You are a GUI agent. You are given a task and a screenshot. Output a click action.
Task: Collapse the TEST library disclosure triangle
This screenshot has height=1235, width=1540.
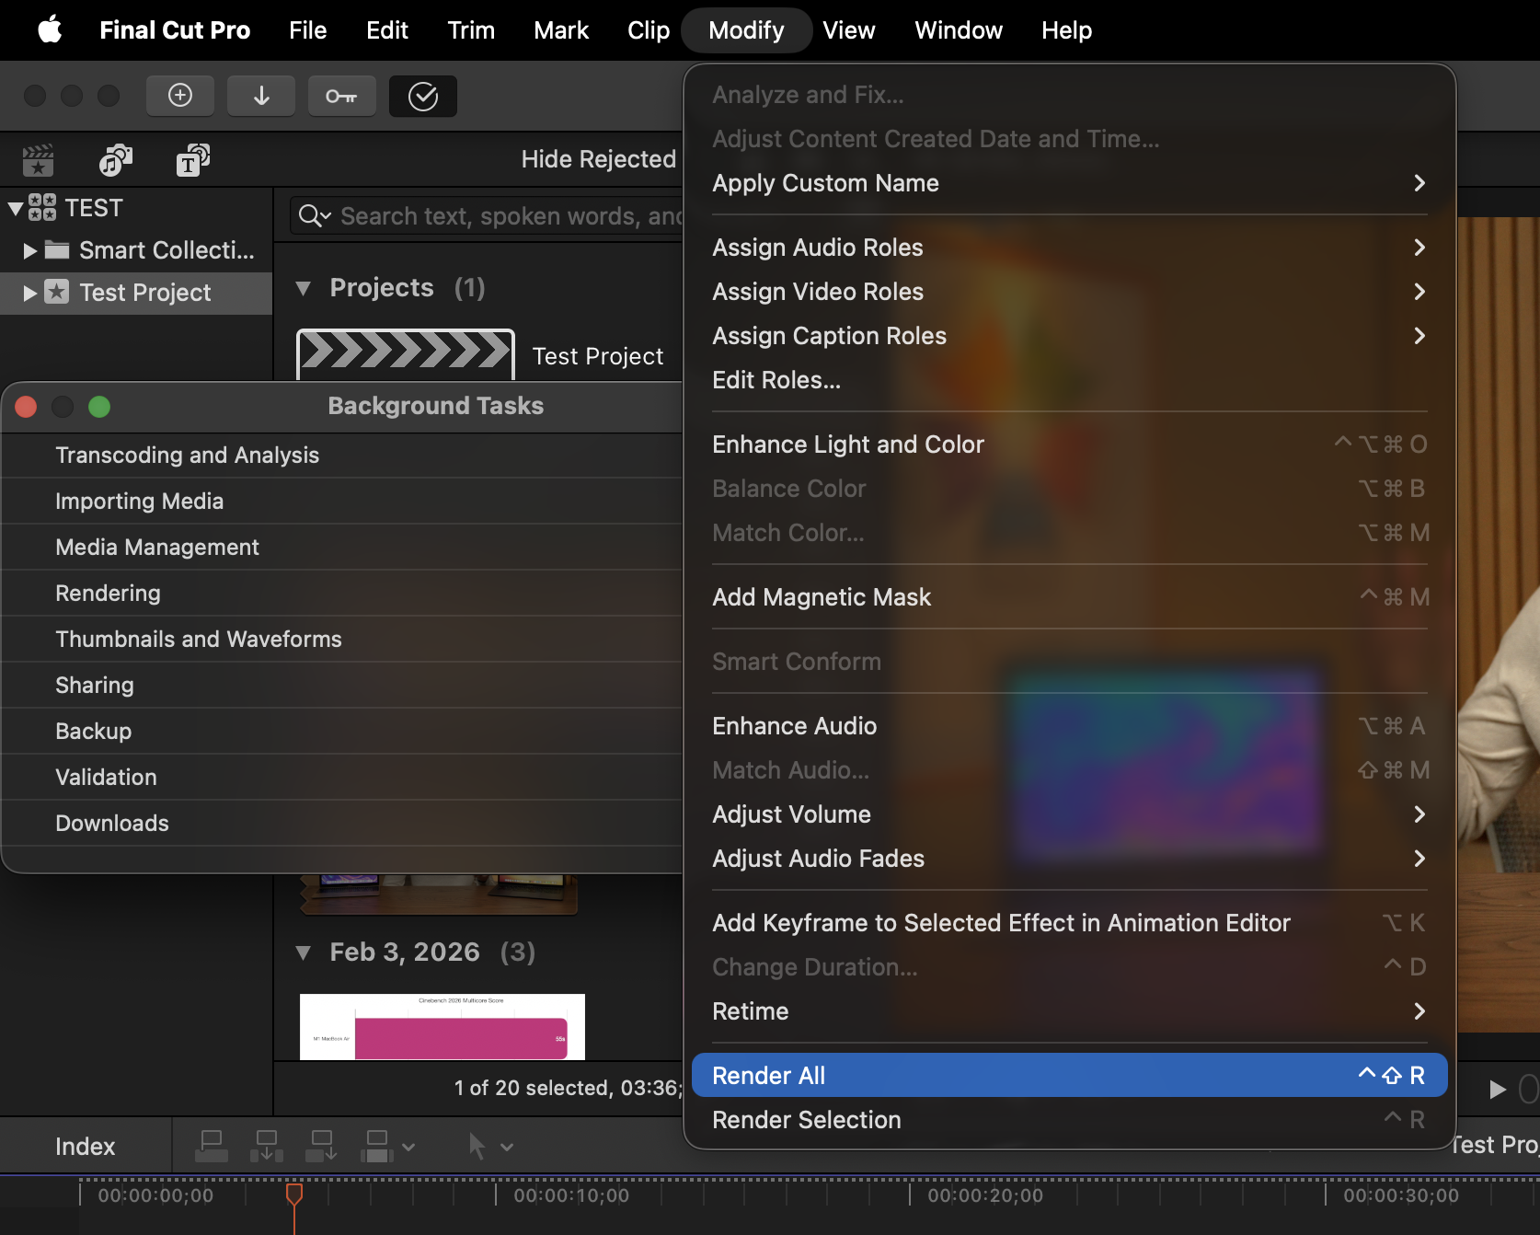[16, 208]
